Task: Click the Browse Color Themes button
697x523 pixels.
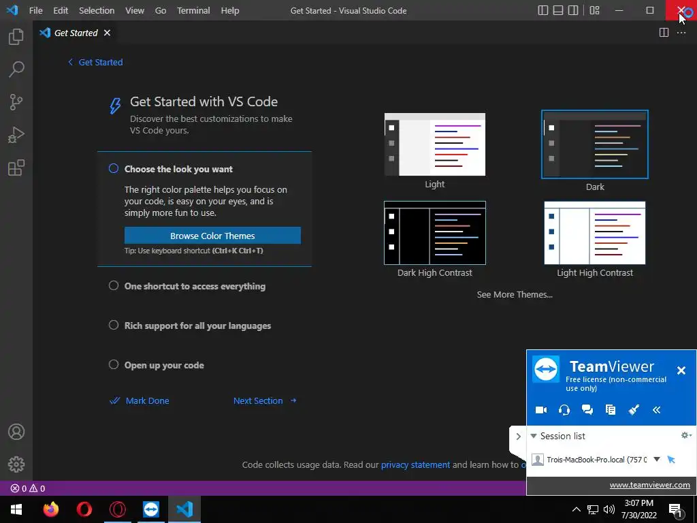Action: coord(212,236)
